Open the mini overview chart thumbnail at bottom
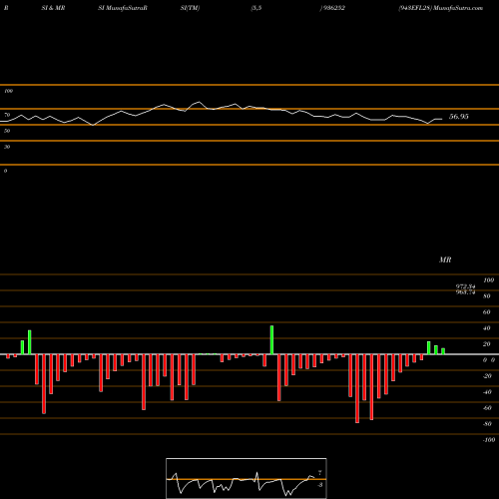 coord(247,478)
